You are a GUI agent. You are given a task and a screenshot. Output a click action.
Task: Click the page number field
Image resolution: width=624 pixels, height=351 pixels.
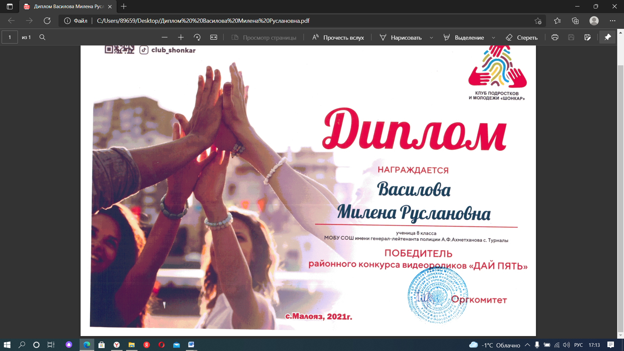pyautogui.click(x=10, y=37)
